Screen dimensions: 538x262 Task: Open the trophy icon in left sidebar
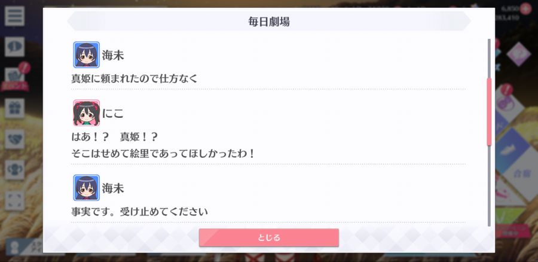(14, 170)
